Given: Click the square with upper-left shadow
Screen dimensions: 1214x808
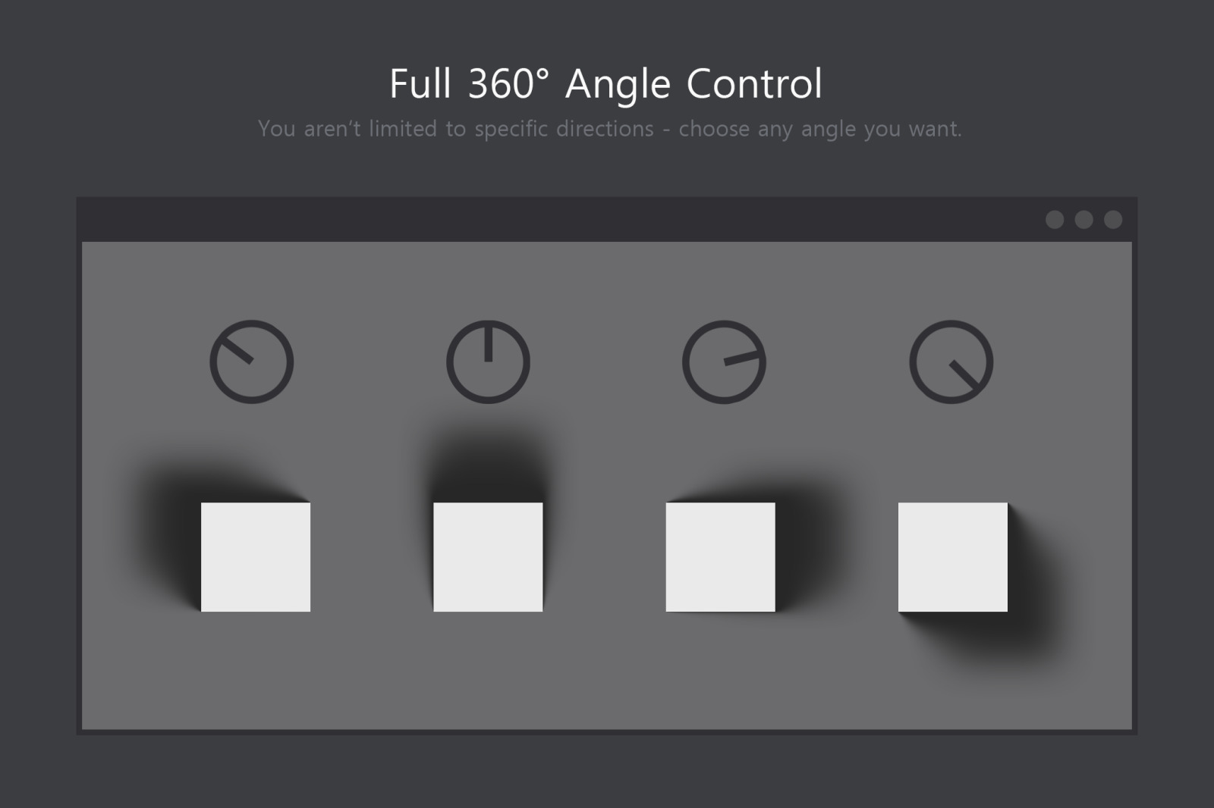Looking at the screenshot, I should click(x=256, y=557).
